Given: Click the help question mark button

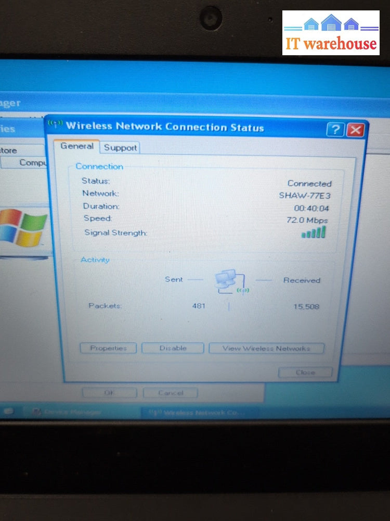Looking at the screenshot, I should tap(335, 130).
